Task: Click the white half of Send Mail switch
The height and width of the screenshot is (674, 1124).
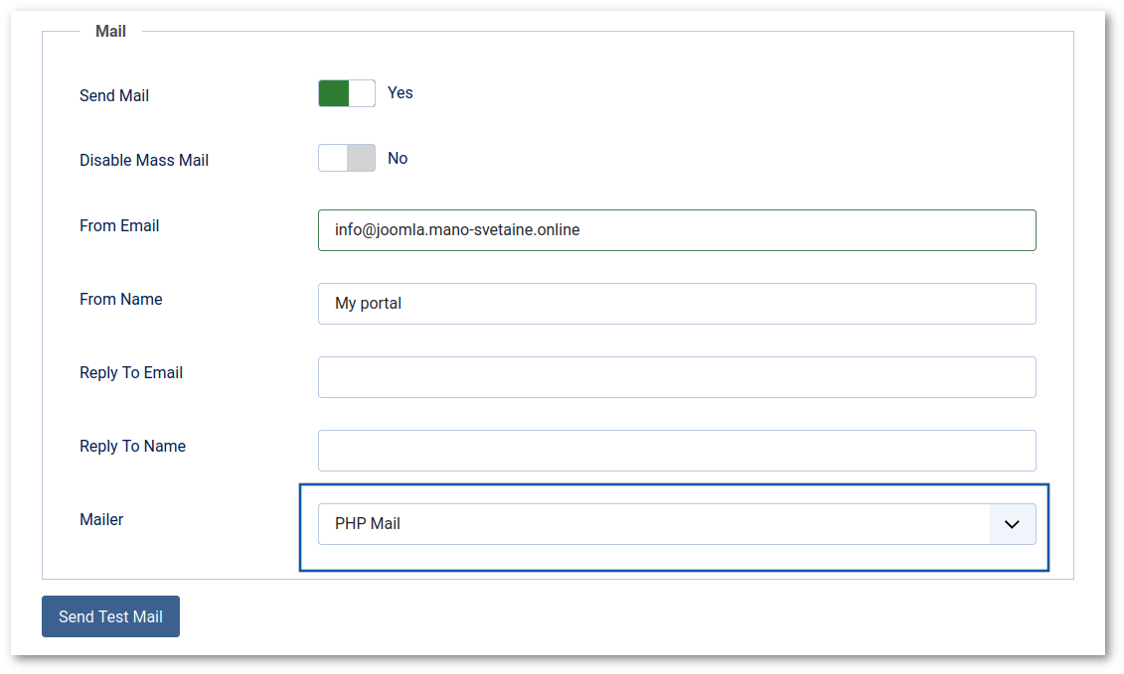Action: [x=362, y=93]
